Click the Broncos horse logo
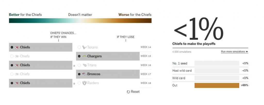This screenshot has width=264, height=105. point(84,74)
